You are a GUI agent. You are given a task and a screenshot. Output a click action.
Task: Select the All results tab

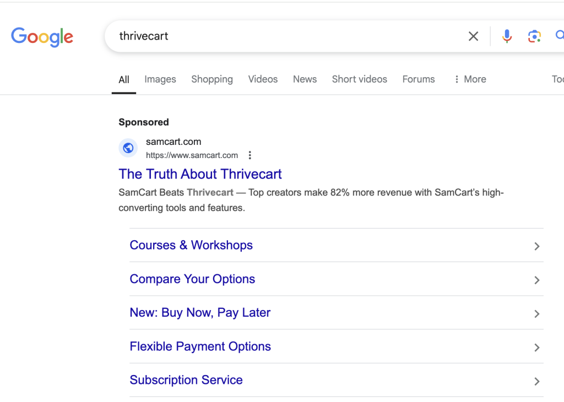pos(124,79)
